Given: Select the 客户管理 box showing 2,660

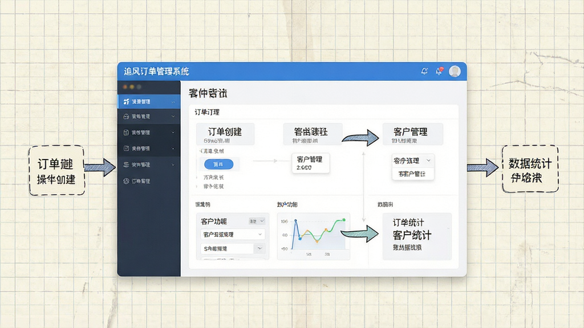Looking at the screenshot, I should [310, 163].
